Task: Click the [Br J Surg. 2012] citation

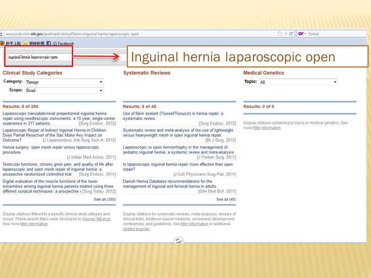Action: (221, 140)
